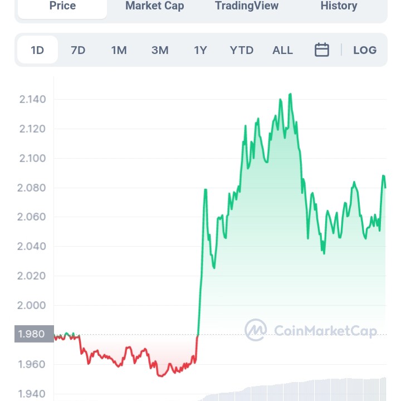Click the 2.140 y-axis label

coord(32,100)
